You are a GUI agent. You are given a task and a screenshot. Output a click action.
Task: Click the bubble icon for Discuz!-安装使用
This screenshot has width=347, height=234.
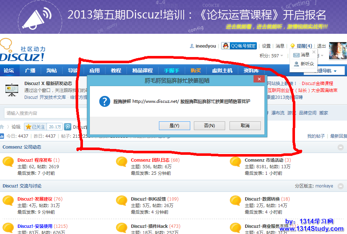coord(8,228)
